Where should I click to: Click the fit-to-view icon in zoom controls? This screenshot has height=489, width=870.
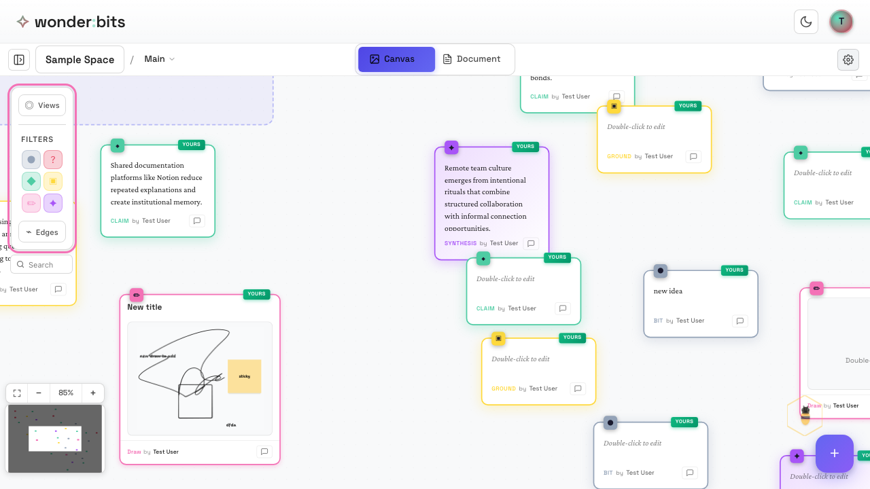pyautogui.click(x=16, y=393)
